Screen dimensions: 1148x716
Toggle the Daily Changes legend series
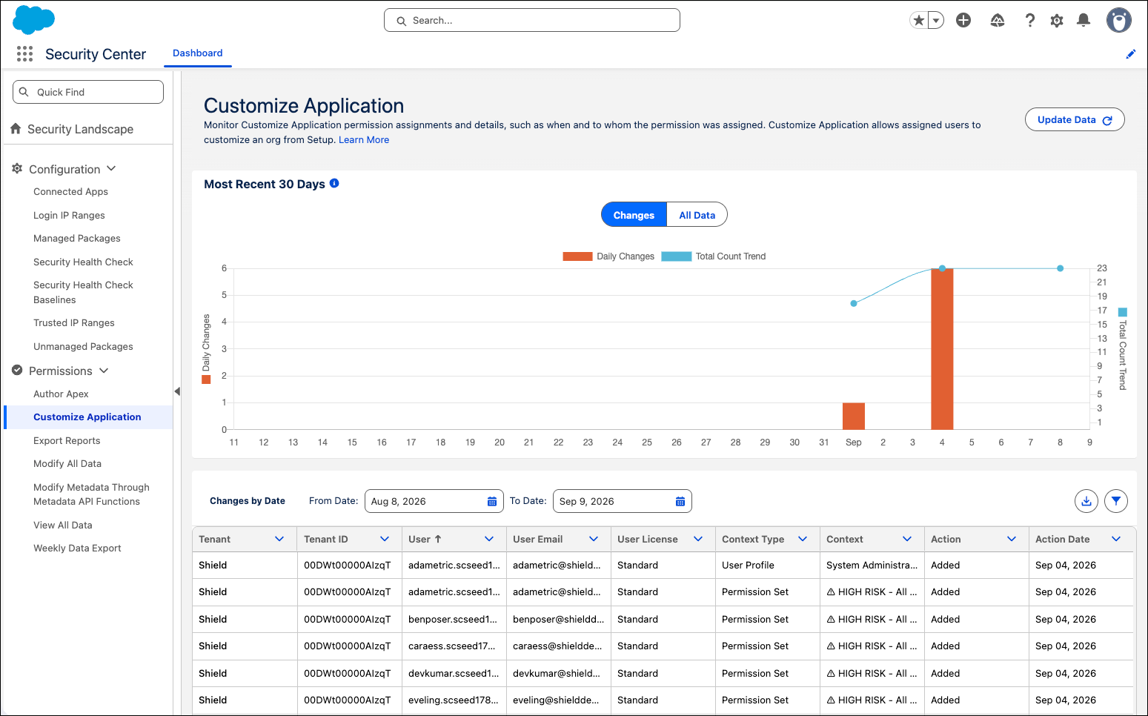[x=608, y=256]
